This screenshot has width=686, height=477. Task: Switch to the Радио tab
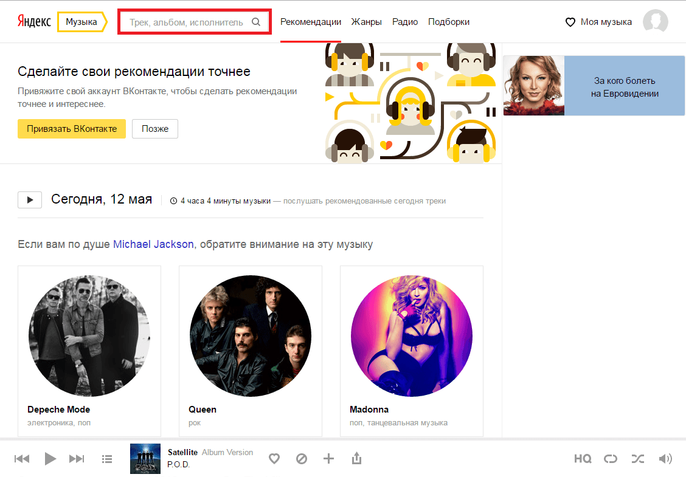[405, 22]
